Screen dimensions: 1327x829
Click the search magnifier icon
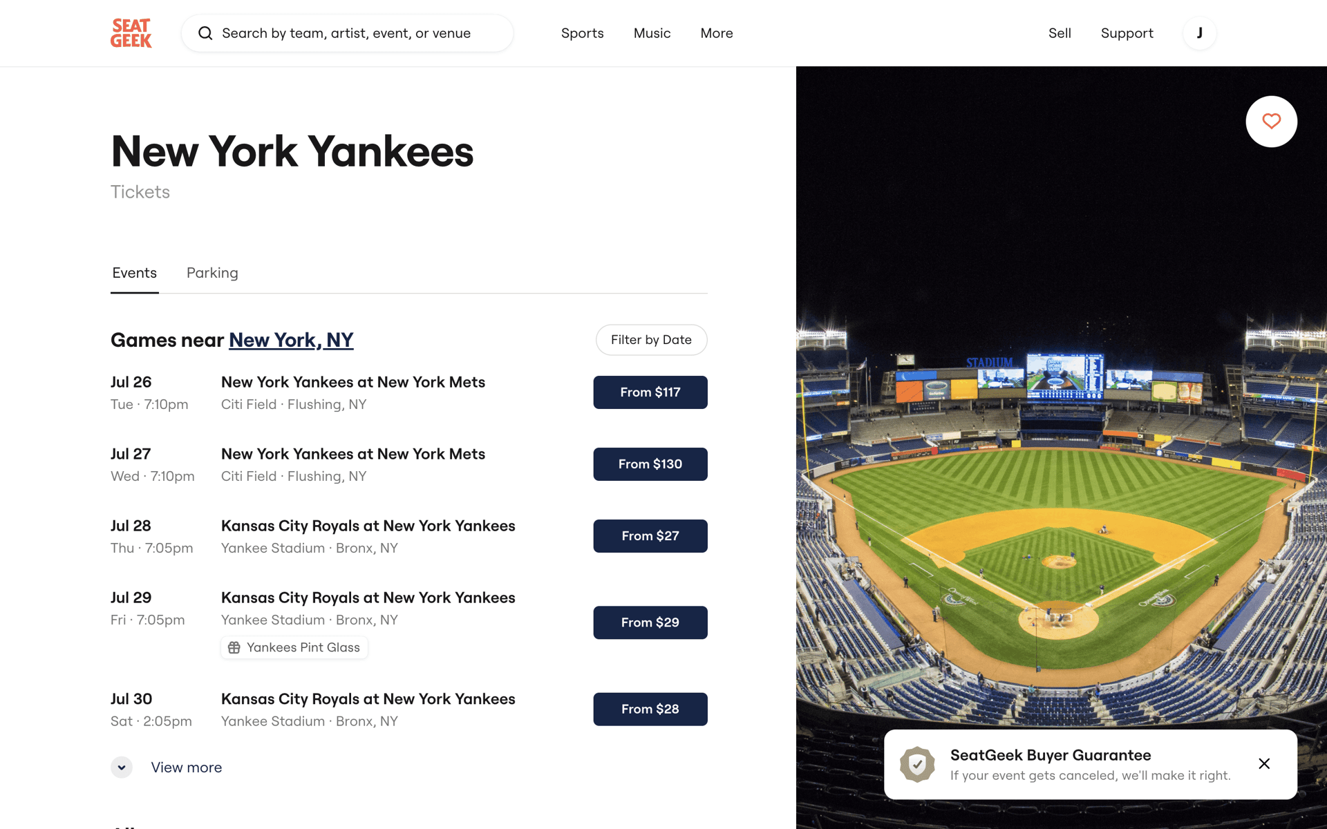point(205,33)
